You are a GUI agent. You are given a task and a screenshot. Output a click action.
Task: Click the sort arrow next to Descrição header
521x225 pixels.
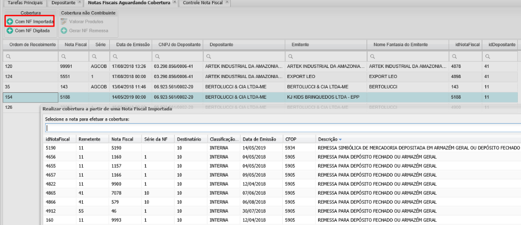pyautogui.click(x=340, y=139)
